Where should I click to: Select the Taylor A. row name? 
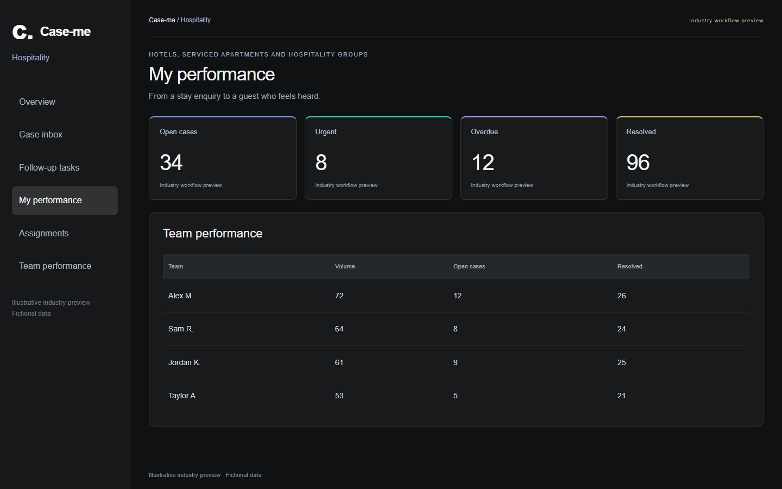click(182, 396)
